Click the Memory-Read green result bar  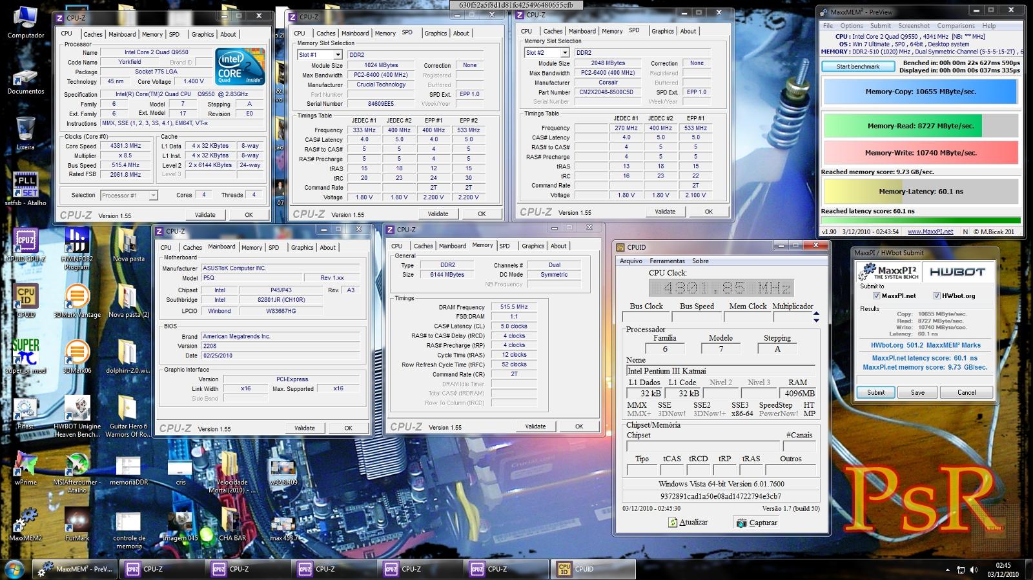click(x=920, y=126)
